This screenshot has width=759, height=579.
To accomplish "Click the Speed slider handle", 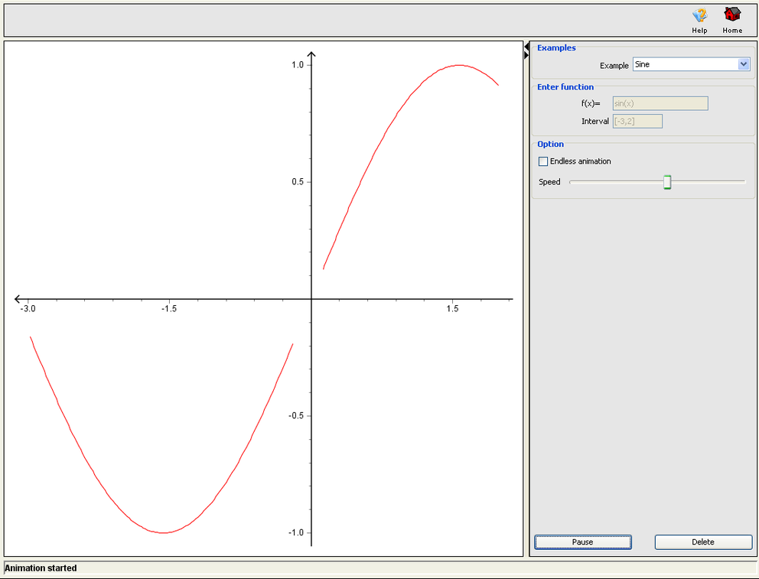I will tap(667, 181).
